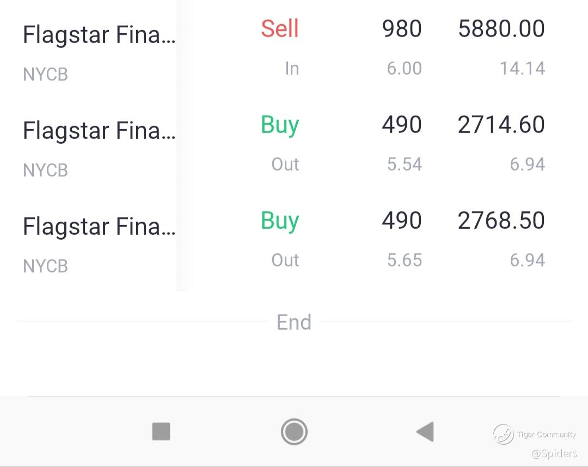Tap the 14.14 value in first row

coord(522,69)
